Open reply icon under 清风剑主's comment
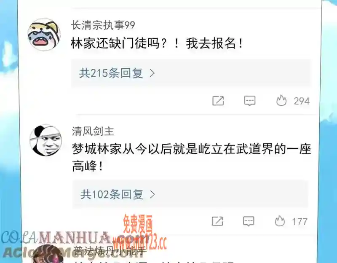The width and height of the screenshot is (337, 263). click(249, 221)
